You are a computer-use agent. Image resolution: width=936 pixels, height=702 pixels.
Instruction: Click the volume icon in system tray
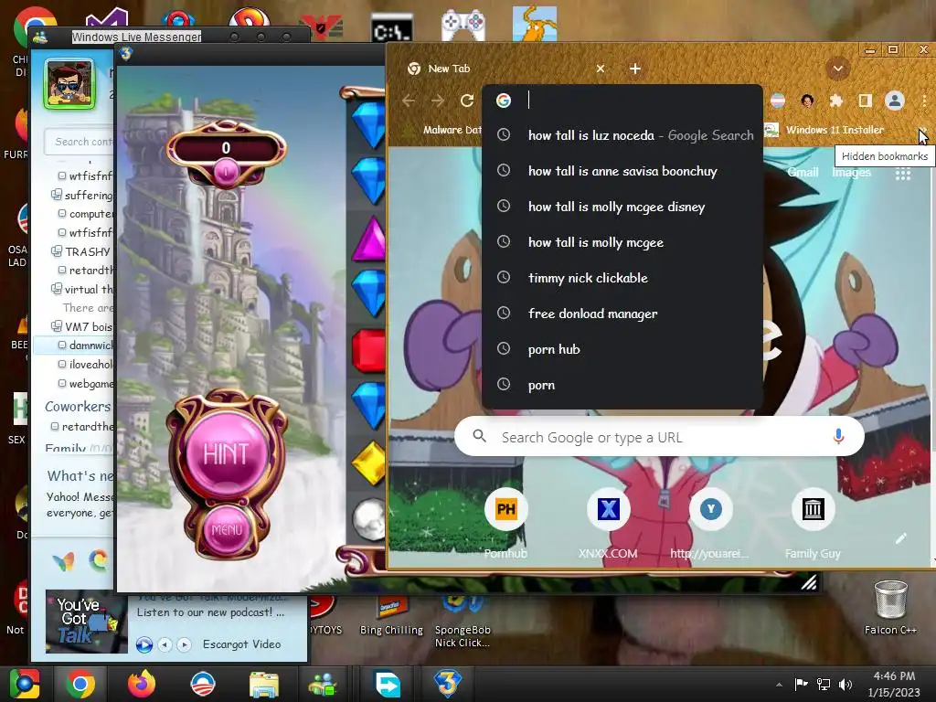[846, 684]
